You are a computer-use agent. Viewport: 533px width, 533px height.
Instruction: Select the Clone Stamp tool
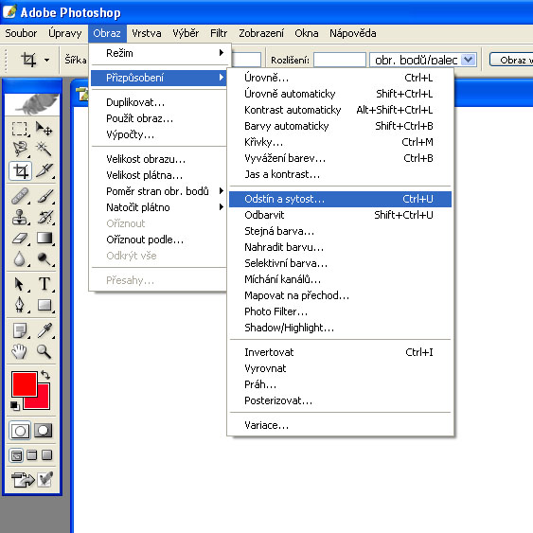pyautogui.click(x=20, y=217)
